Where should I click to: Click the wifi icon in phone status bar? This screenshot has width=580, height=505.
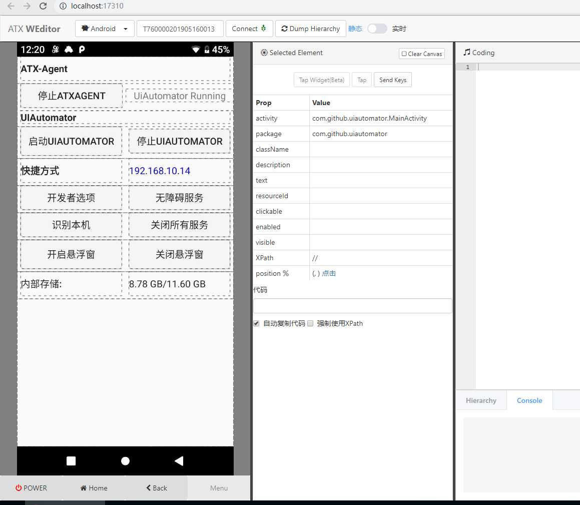coord(196,50)
